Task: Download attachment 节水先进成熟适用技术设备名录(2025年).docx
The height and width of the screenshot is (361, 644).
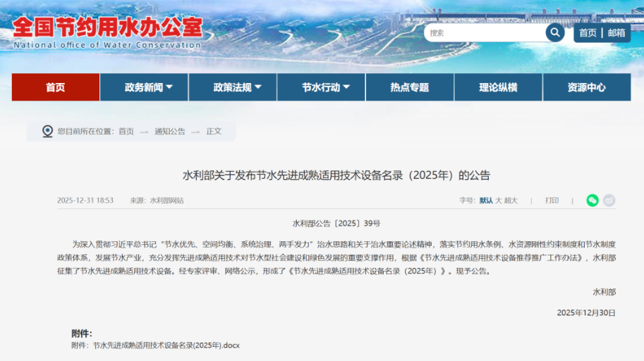Action: point(166,346)
